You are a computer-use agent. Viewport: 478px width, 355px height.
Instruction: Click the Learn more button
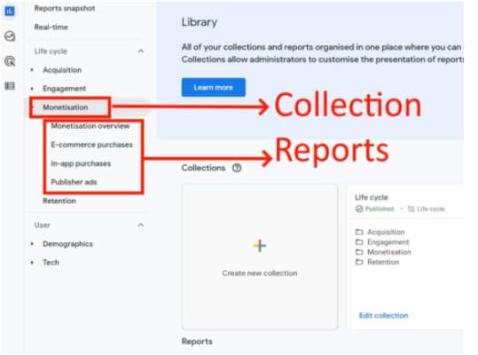214,88
